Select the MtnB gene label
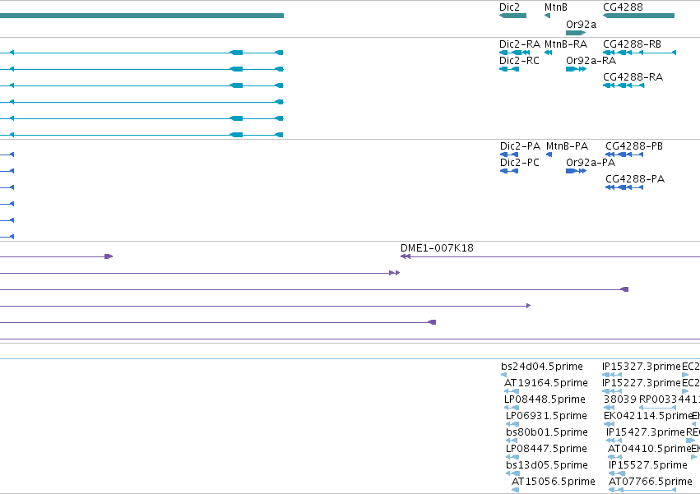The width and height of the screenshot is (700, 494). 556,7
